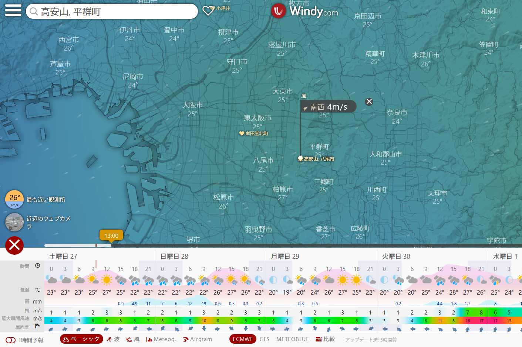This screenshot has height=347, width=522.
Task: Click 八尾市 city label on map
Action: [263, 161]
